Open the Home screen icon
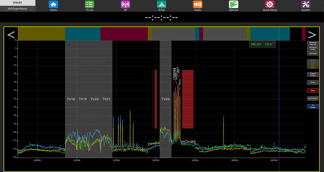 [x=53, y=5]
